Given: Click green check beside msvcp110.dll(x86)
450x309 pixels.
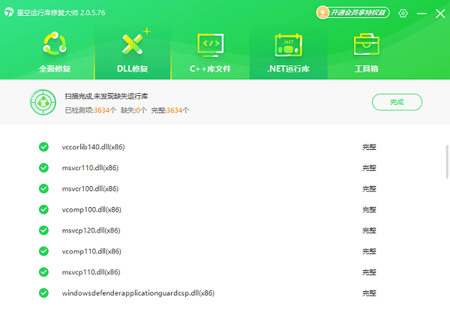Looking at the screenshot, I should (x=43, y=272).
